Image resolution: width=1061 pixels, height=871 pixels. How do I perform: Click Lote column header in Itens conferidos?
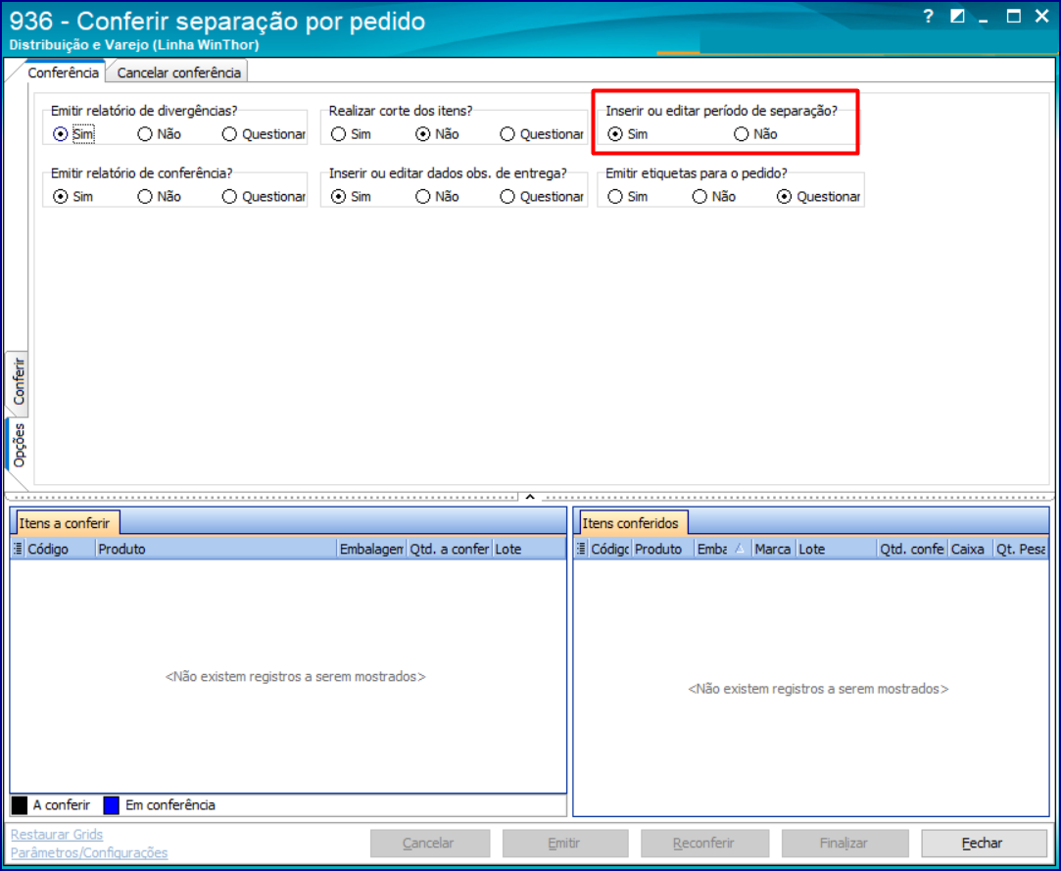[837, 549]
